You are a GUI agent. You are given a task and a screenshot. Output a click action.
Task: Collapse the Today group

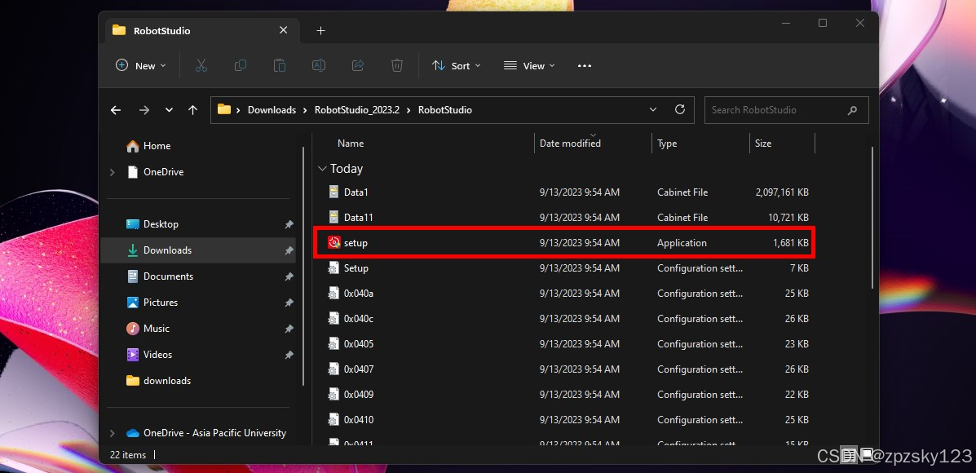coord(322,169)
